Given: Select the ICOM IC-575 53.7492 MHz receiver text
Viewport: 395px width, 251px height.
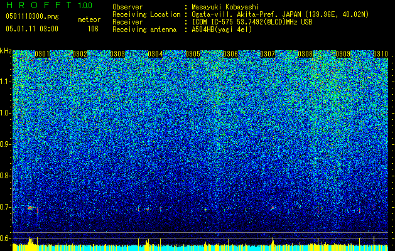Looking at the screenshot, I should coord(252,22).
